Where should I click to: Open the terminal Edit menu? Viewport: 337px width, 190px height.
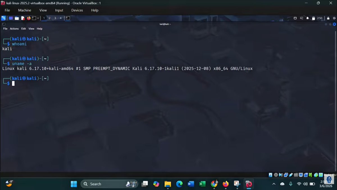[24, 29]
